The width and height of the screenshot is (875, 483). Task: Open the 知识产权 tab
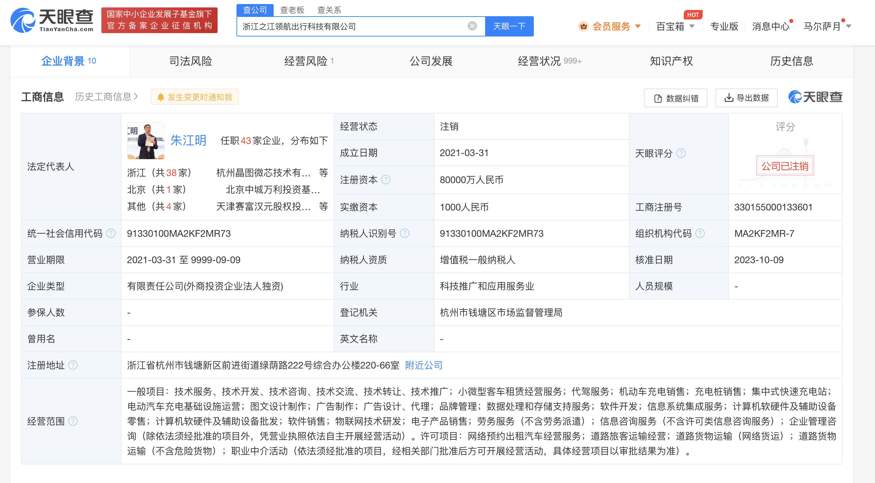(672, 61)
